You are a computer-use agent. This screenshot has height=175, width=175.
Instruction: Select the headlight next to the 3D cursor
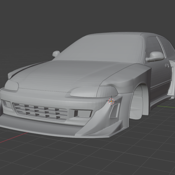(94, 92)
